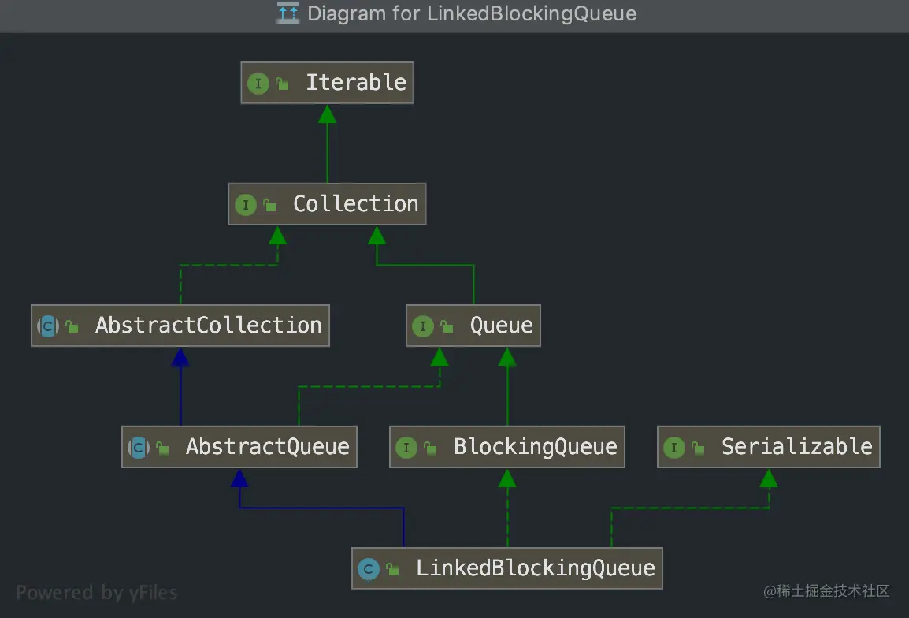Select the AbstractCollection node label
This screenshot has height=618, width=909.
point(208,325)
